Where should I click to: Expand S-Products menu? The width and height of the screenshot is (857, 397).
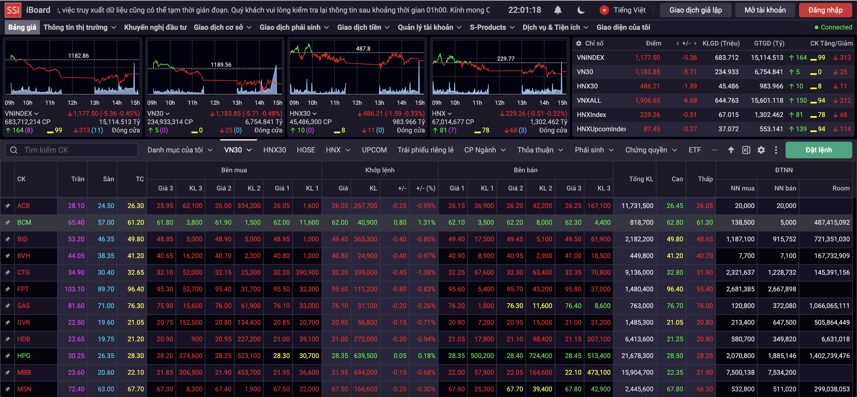point(492,27)
